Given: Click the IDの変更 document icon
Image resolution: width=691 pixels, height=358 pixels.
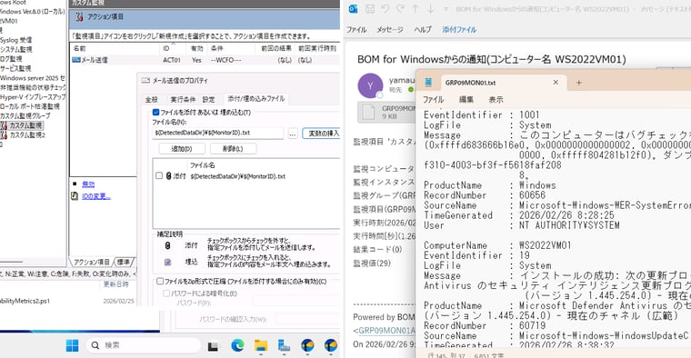Looking at the screenshot, I should click(x=75, y=196).
